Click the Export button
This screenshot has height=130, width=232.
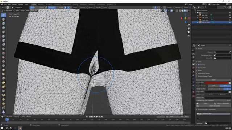(214, 80)
